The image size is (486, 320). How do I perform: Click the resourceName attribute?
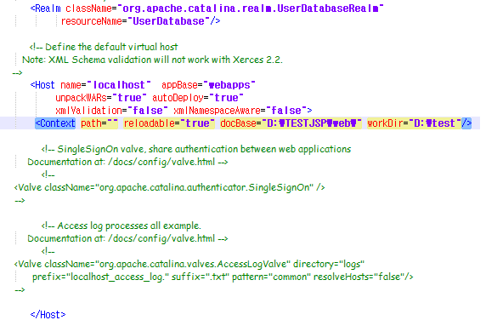[x=92, y=21]
